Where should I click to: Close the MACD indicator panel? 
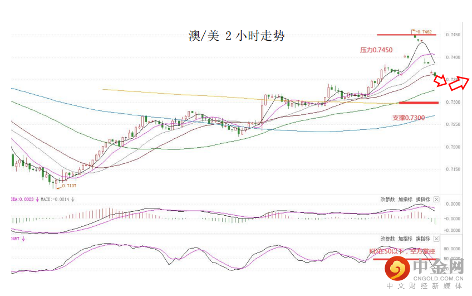(x=436, y=199)
